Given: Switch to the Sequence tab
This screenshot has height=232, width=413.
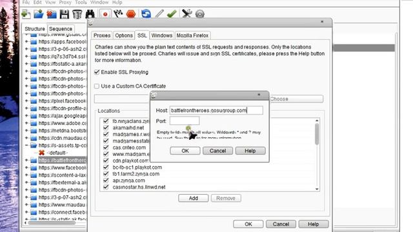Looking at the screenshot, I should (61, 28).
